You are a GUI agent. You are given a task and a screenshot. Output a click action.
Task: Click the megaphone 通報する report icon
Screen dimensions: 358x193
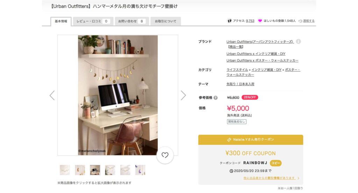click(x=300, y=21)
